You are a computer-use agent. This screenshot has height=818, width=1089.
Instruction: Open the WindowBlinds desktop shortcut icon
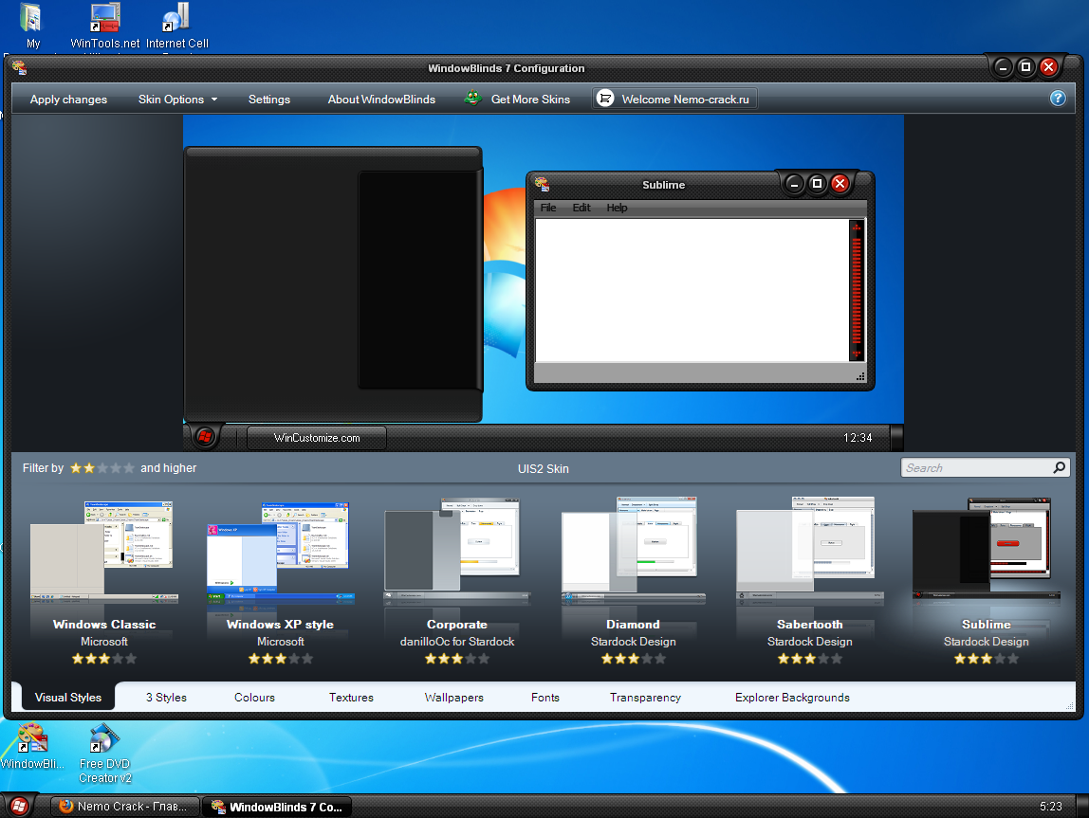(x=32, y=738)
